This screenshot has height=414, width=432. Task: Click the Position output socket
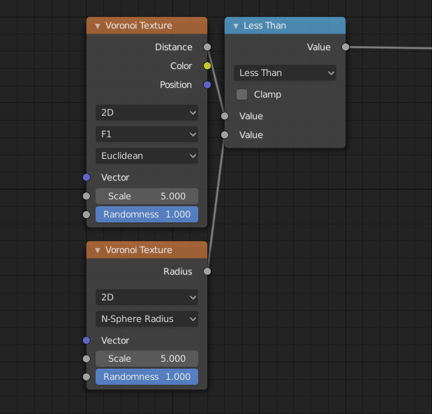(x=207, y=85)
